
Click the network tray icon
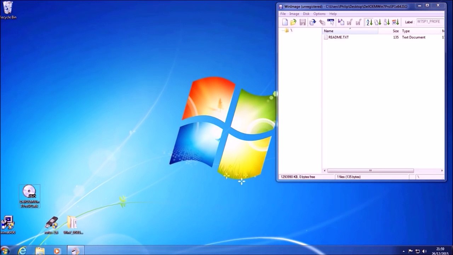(x=418, y=251)
